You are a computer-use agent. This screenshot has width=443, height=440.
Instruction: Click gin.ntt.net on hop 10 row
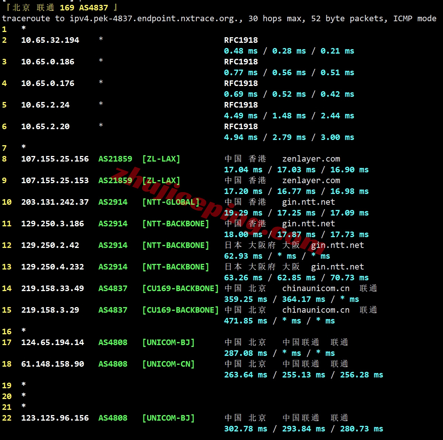pos(308,202)
